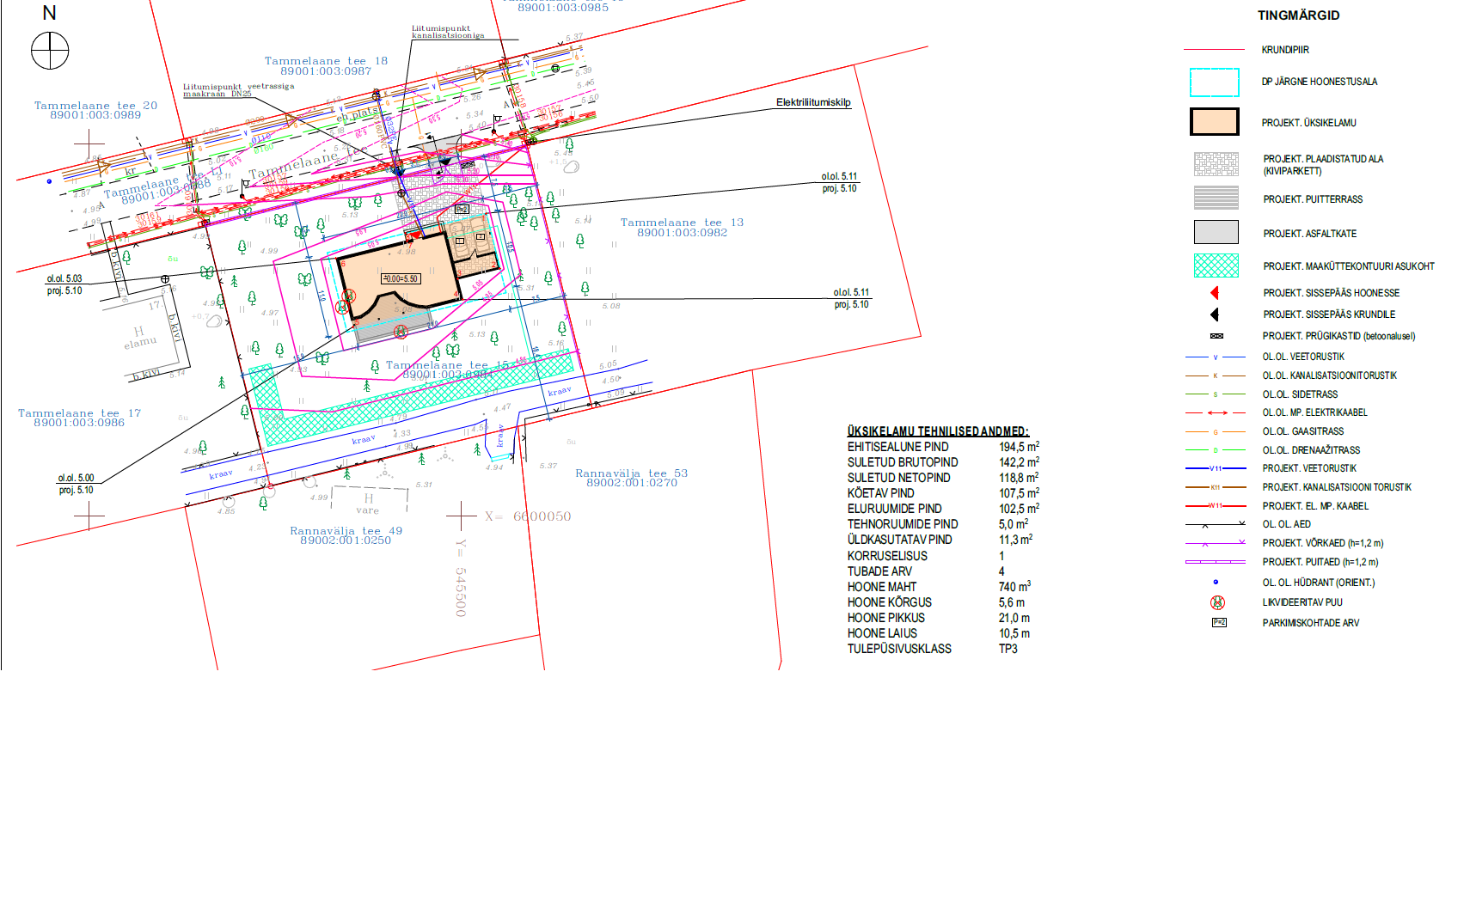Viewport: 1470px width, 922px height.
Task: Click the Liitumispunkt kanalisatsiooniga annotation
Action: (x=447, y=32)
